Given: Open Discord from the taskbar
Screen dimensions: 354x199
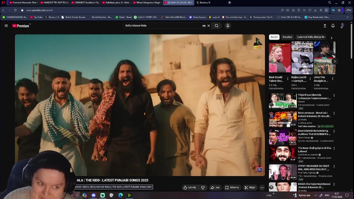Looking at the screenshot, I should click(x=93, y=195).
